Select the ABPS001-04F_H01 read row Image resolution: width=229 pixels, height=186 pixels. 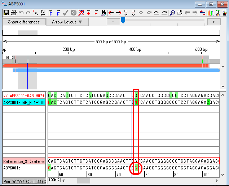pyautogui.click(x=24, y=103)
